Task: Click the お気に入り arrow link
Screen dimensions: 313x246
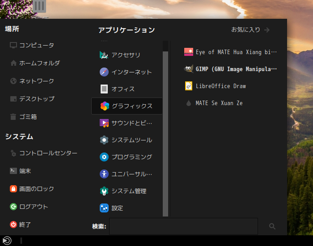Action: coord(250,30)
